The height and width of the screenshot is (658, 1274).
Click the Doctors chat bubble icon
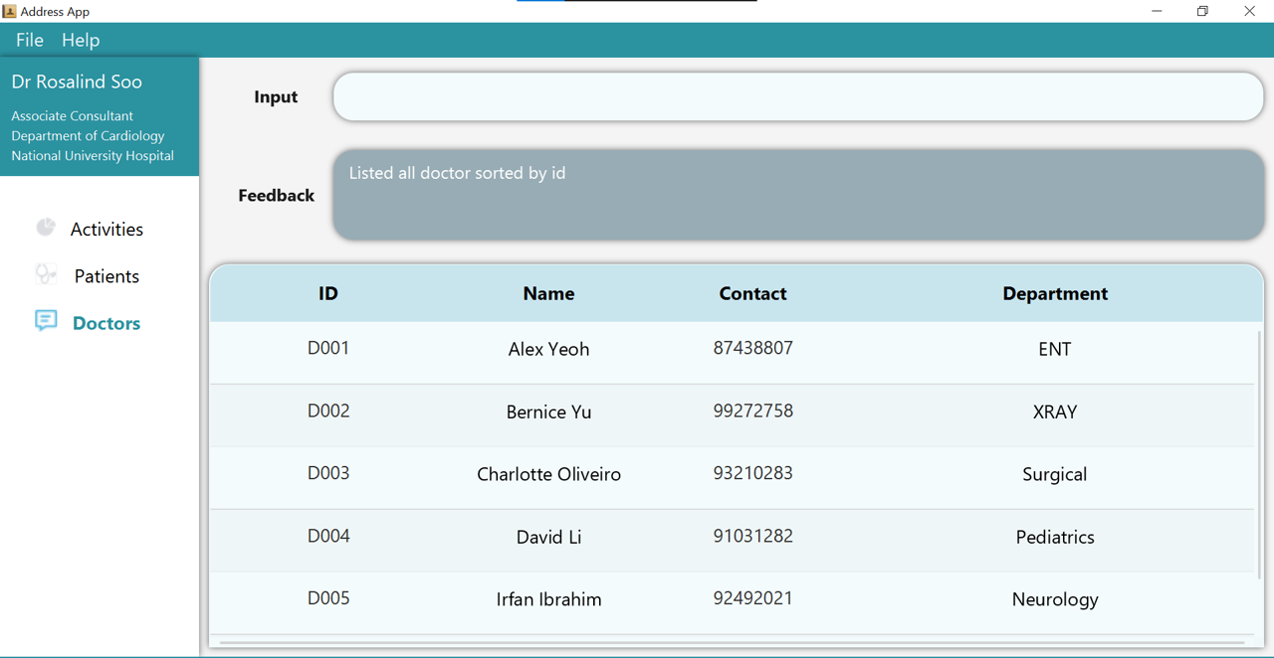[x=46, y=321]
